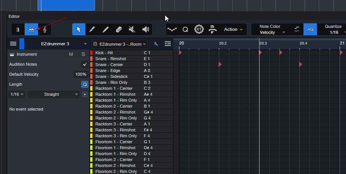Screen dimensions: 346x174
Task: Select the Floortom 2 - Rimshot lane
Action: click(132, 165)
